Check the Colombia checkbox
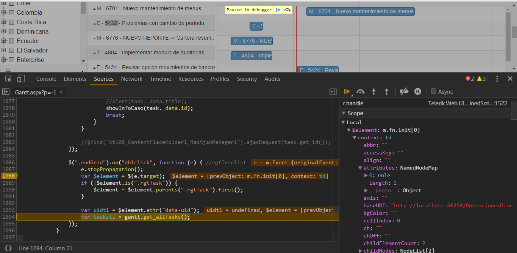The height and width of the screenshot is (253, 517). (11, 12)
